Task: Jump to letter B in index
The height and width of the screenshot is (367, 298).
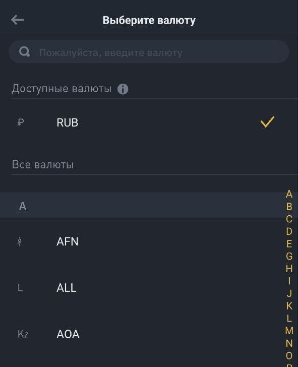Action: 289,207
